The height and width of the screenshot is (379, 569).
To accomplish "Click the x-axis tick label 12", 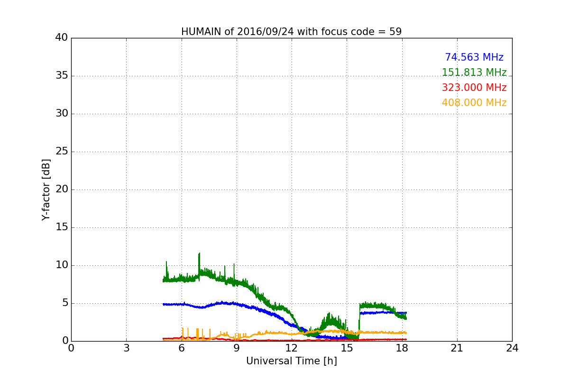I will 292,348.
